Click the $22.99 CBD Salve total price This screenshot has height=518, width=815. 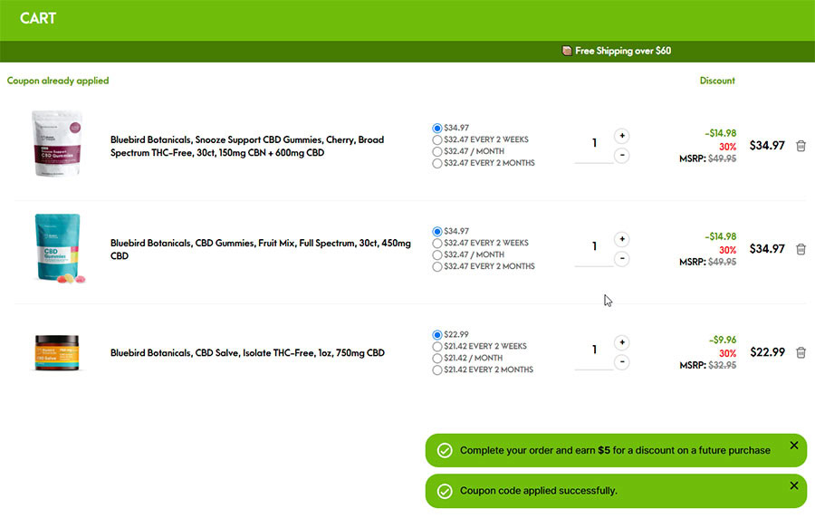tap(767, 352)
